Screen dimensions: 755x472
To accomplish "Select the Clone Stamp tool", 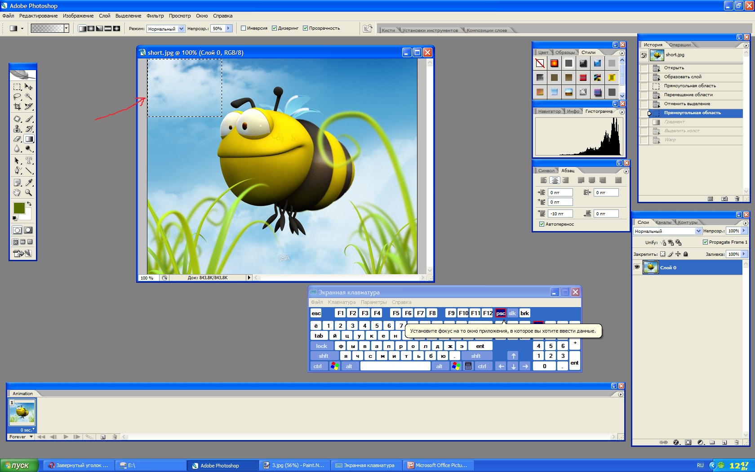I will tap(17, 129).
